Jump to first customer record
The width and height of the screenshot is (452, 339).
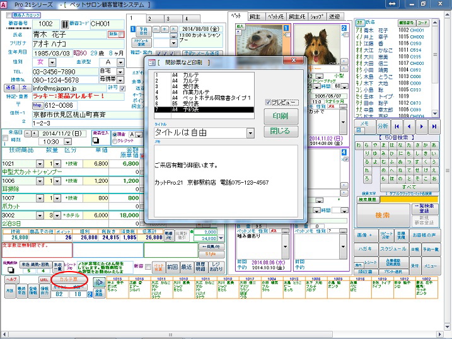tap(397, 126)
